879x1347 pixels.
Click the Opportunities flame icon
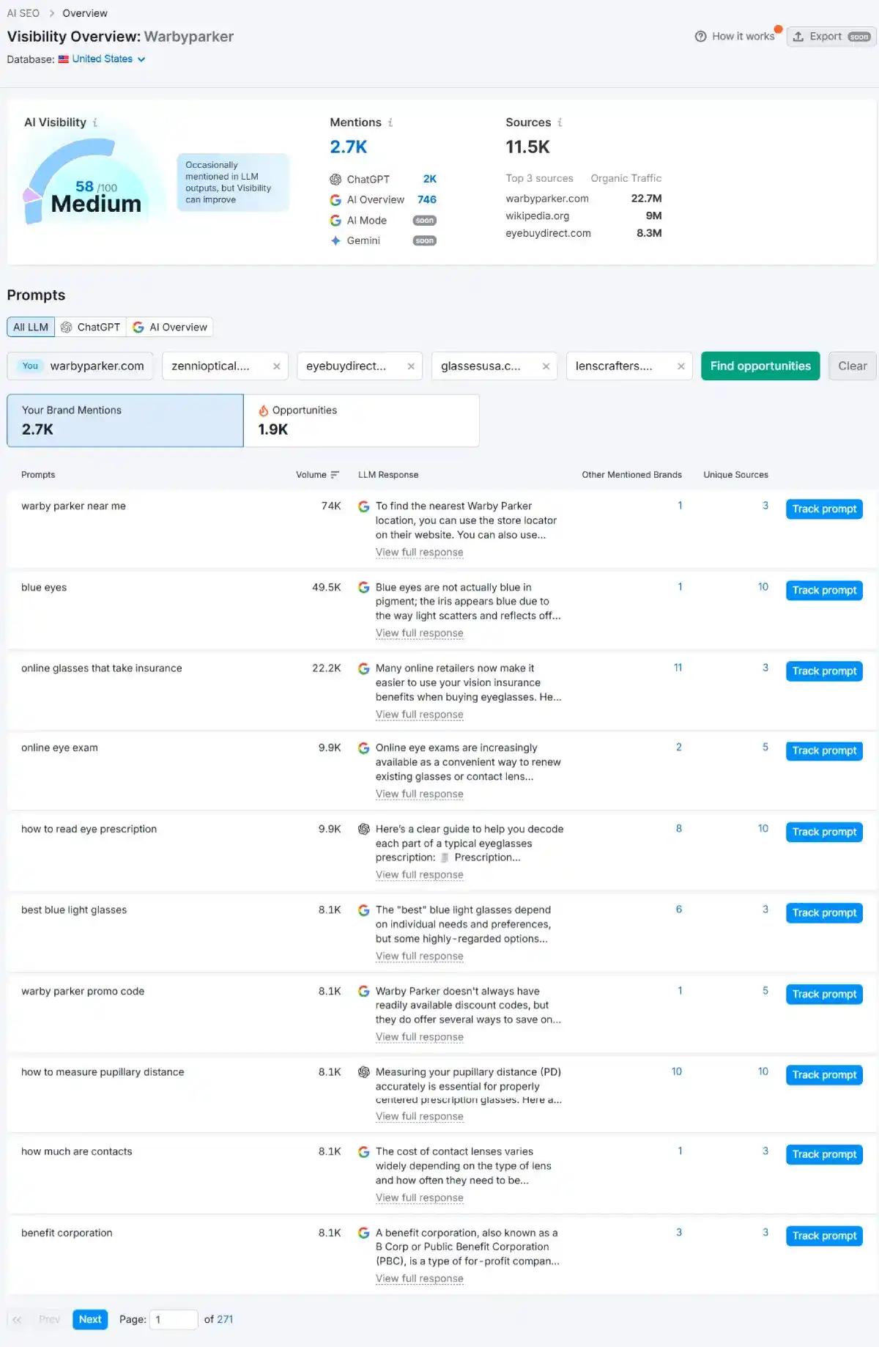(264, 410)
